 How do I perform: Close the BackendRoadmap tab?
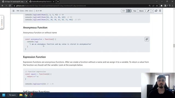coord(54,2)
